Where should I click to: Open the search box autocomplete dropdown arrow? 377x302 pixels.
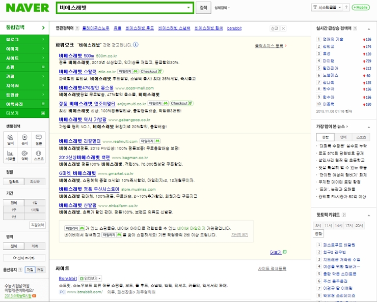[x=188, y=8]
